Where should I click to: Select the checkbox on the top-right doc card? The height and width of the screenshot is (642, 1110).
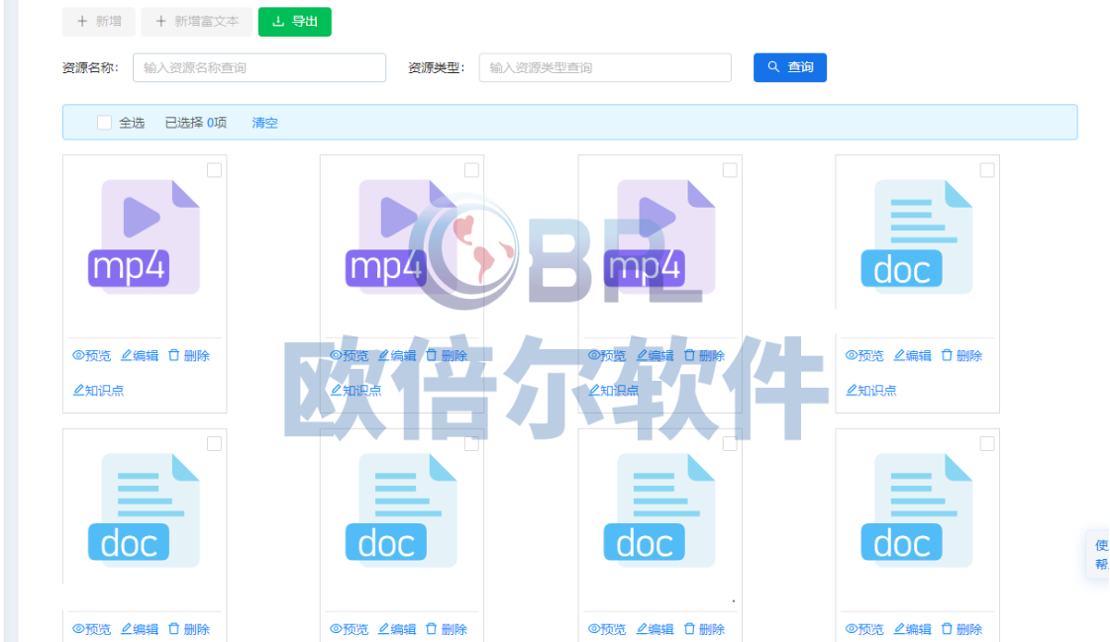987,170
